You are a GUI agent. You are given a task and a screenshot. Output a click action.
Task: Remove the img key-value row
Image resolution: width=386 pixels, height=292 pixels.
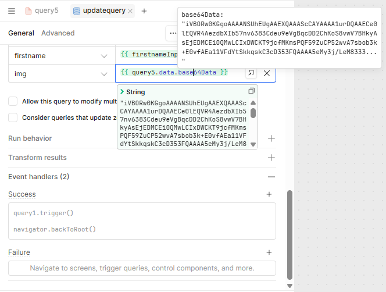point(267,73)
